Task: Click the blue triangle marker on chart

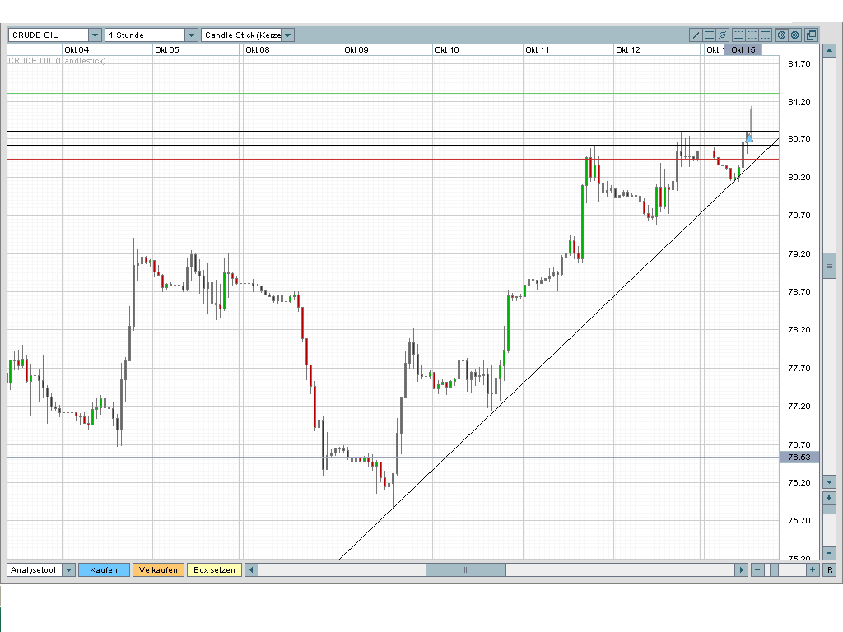Action: coord(749,138)
